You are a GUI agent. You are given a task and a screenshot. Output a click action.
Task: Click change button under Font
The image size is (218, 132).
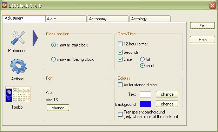click(x=58, y=108)
